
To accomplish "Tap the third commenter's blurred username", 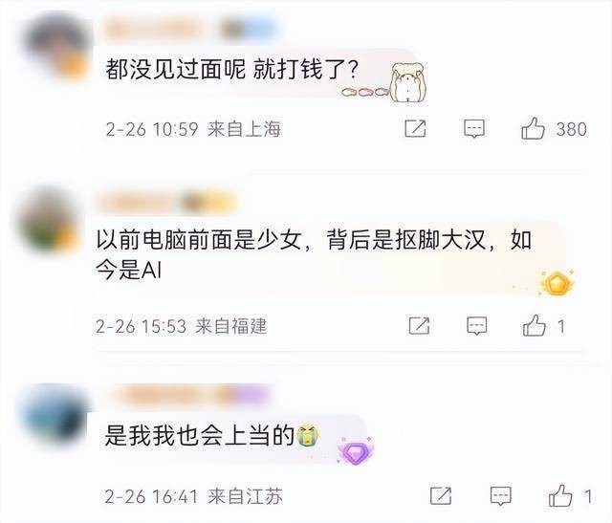I will [191, 395].
